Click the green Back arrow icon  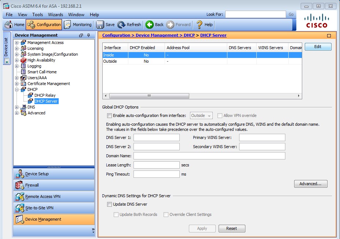149,25
